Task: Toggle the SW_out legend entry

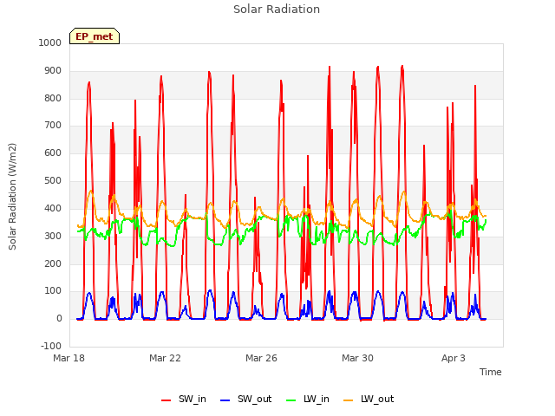Action: pos(246,399)
